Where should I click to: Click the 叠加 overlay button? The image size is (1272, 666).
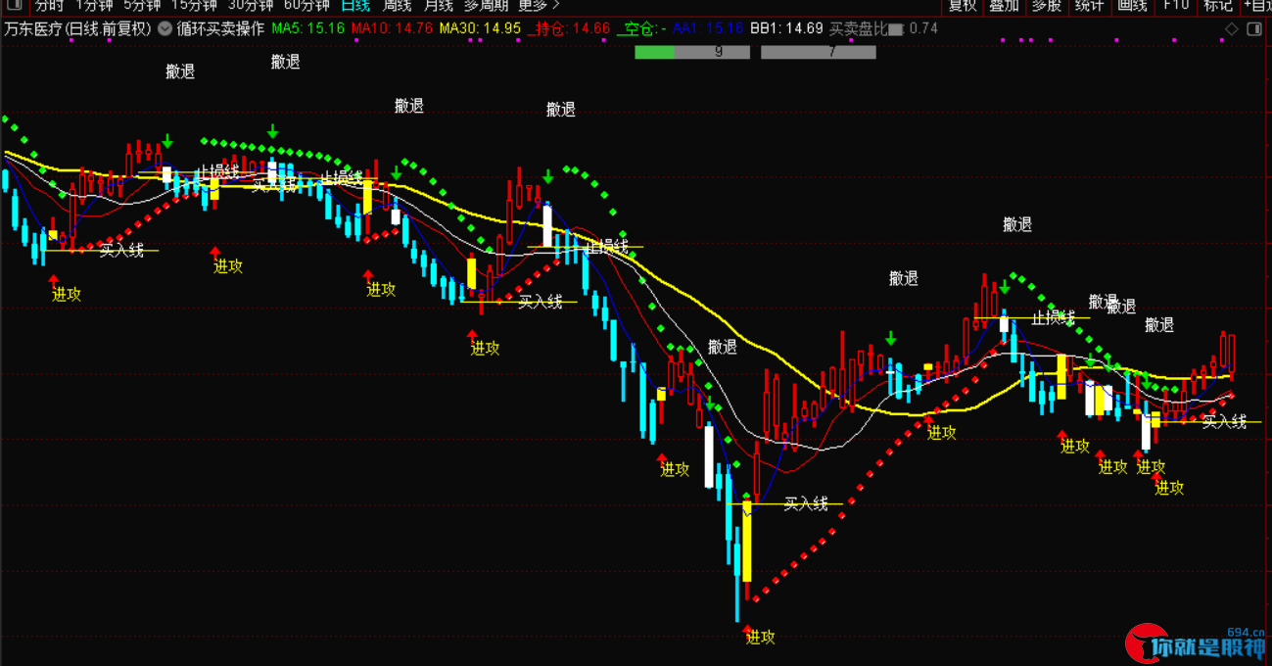tap(1005, 5)
